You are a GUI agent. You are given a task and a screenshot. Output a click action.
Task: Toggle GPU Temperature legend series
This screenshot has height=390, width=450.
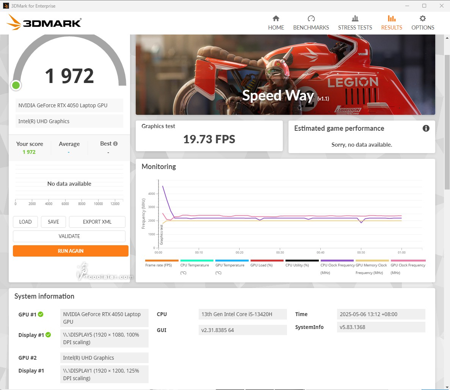coord(232,267)
